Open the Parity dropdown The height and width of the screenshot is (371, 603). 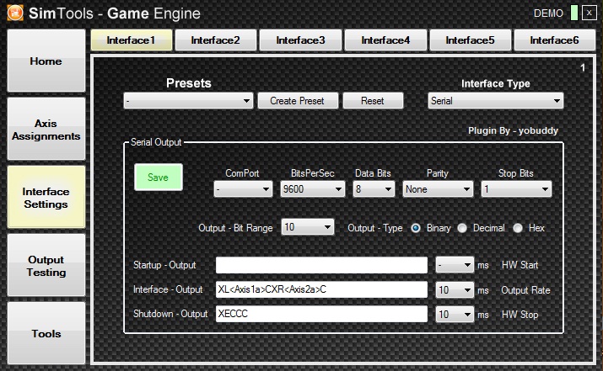(437, 190)
